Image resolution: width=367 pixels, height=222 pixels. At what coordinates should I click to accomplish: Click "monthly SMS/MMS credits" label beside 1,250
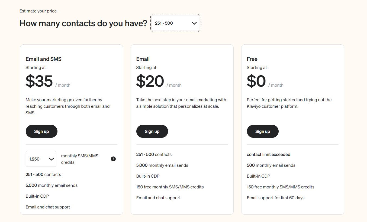(80, 159)
